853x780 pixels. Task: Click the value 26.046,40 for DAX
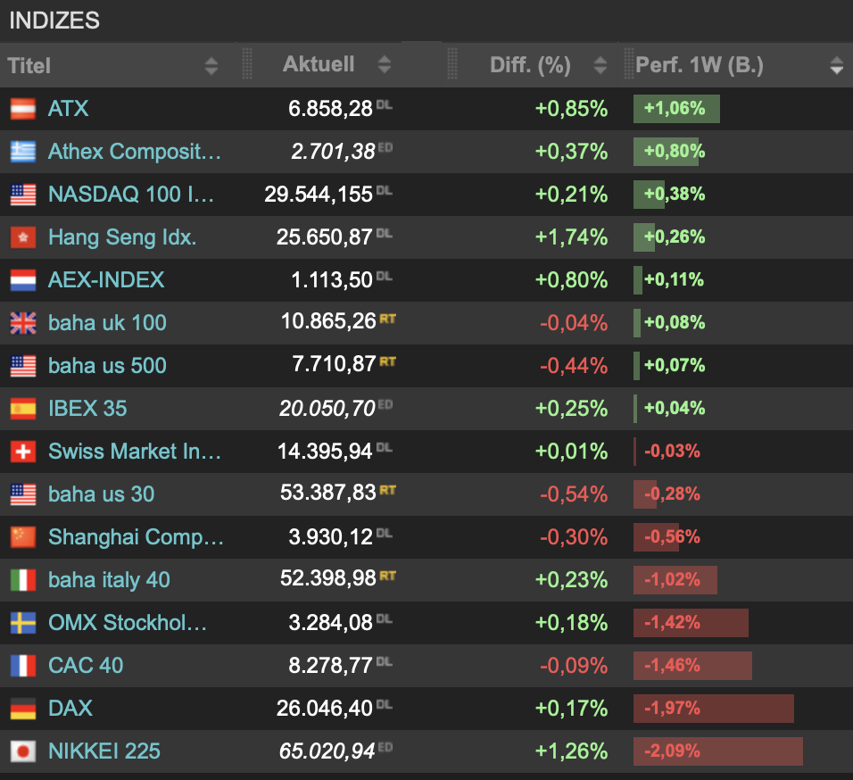pos(324,709)
